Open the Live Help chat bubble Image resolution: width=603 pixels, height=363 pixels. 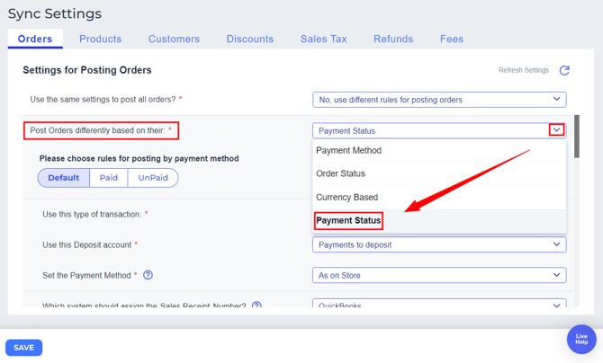581,340
